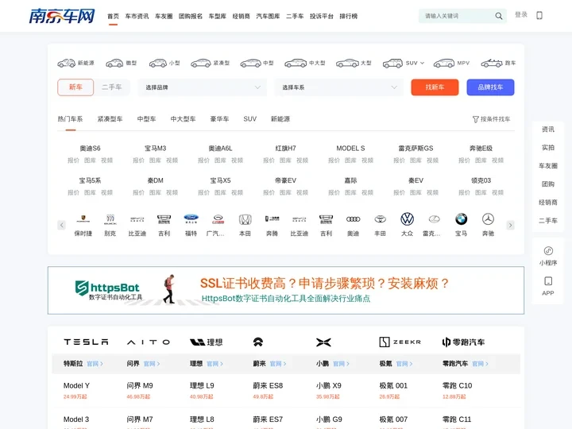Click the AITO logo
Image resolution: width=572 pixels, height=429 pixels.
pyautogui.click(x=149, y=342)
